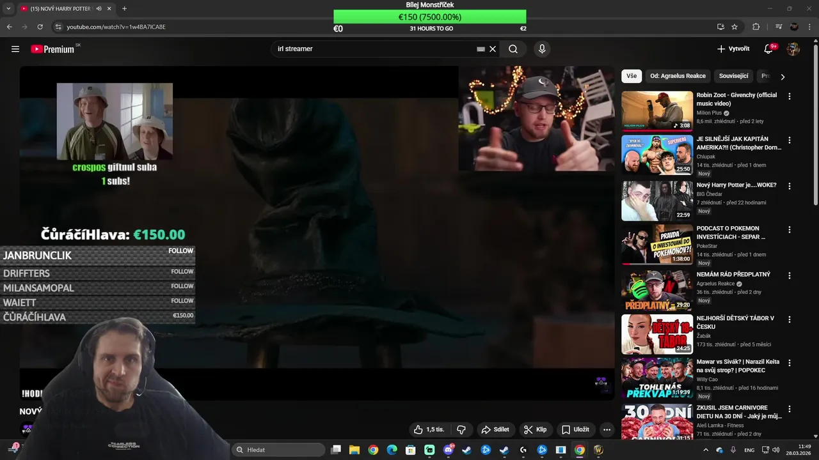Select the 'Související' filter chip
The width and height of the screenshot is (819, 460).
click(733, 76)
